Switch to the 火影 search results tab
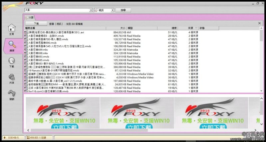266x142 pixels. [x=30, y=17]
